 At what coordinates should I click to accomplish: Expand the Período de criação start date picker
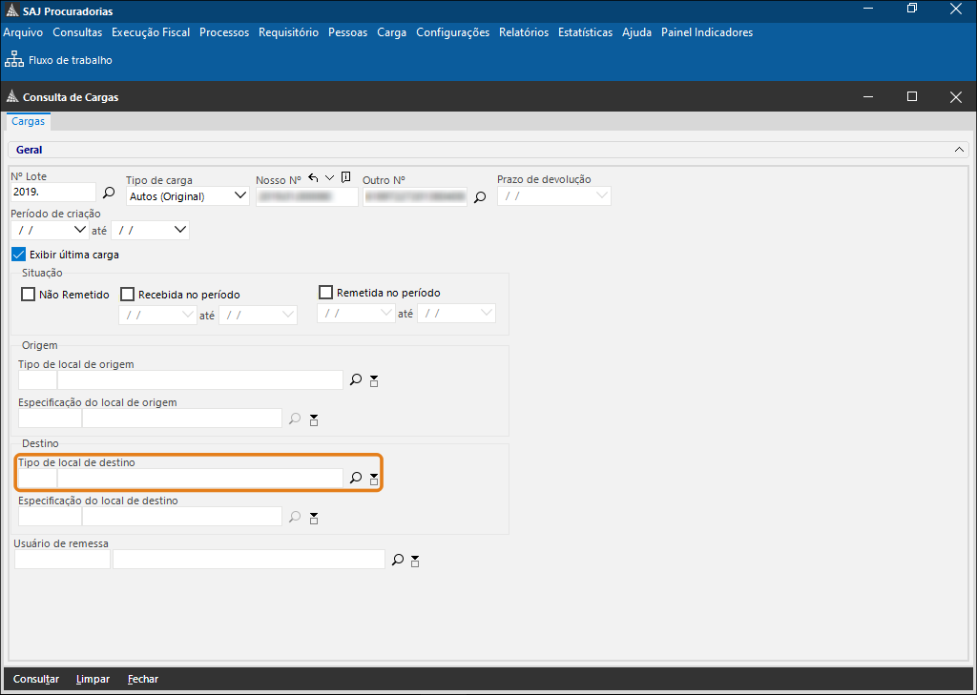coord(79,230)
